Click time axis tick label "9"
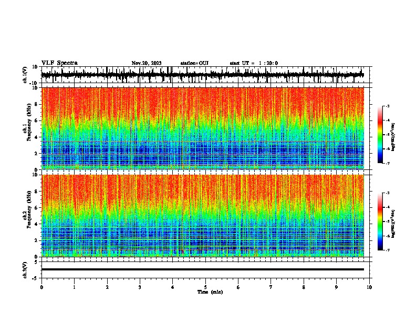 pos(336,287)
